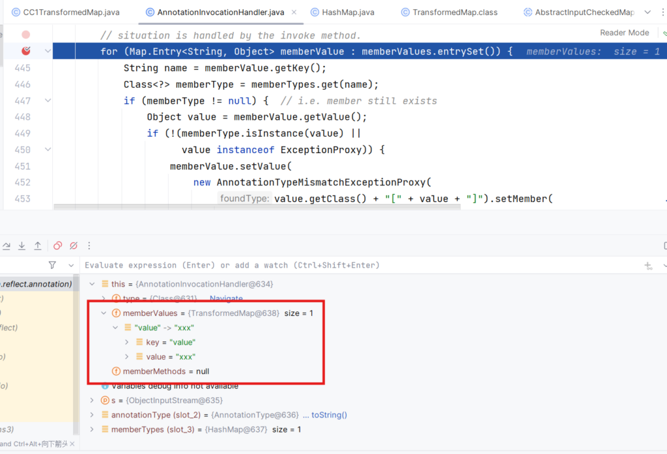
Task: Click the Step Out debugger icon
Action: click(x=38, y=246)
